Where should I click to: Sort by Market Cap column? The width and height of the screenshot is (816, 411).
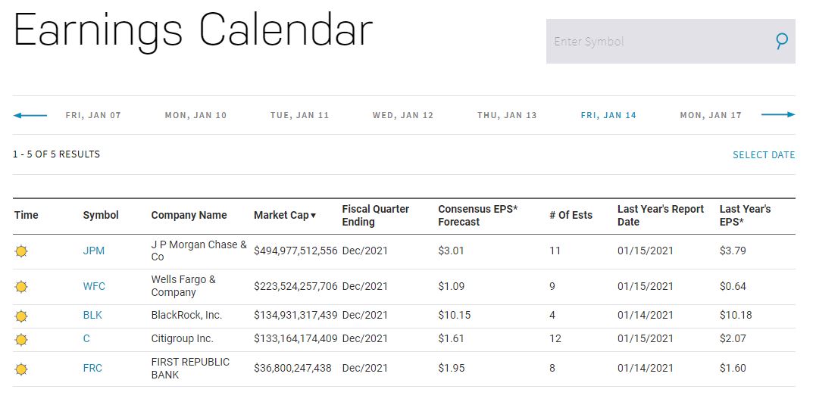point(284,215)
